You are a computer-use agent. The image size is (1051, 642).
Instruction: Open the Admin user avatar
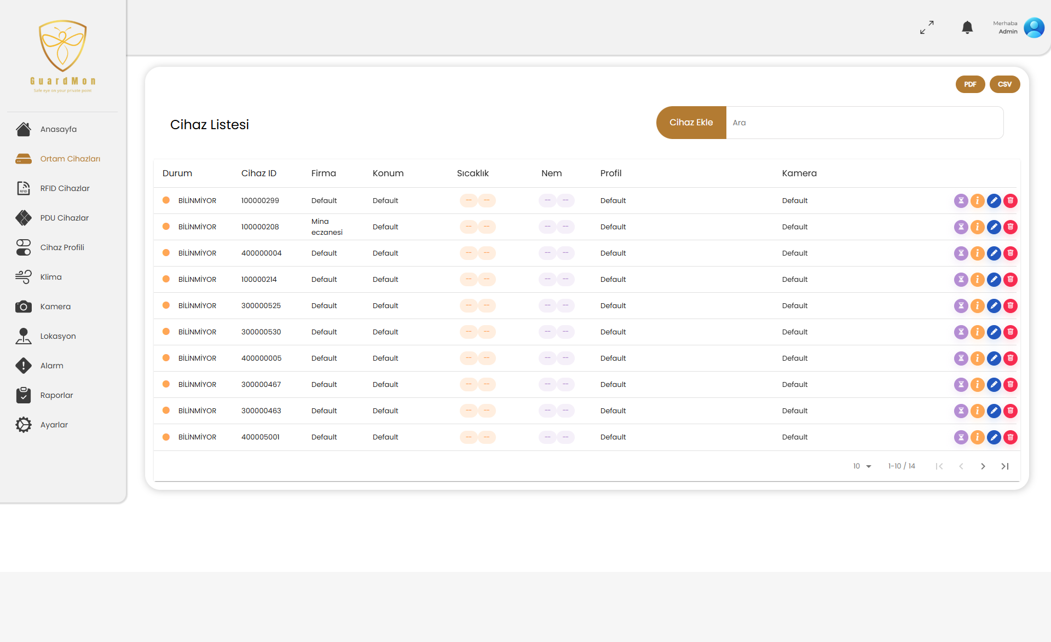[1034, 27]
